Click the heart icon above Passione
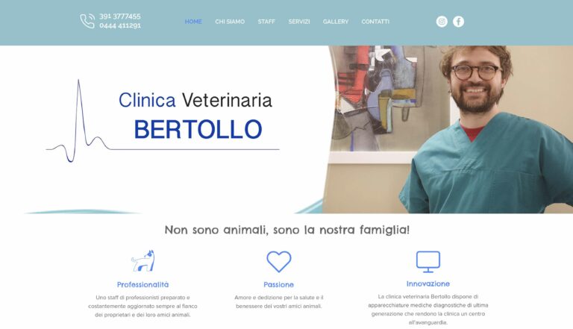The image size is (573, 329). [x=279, y=261]
